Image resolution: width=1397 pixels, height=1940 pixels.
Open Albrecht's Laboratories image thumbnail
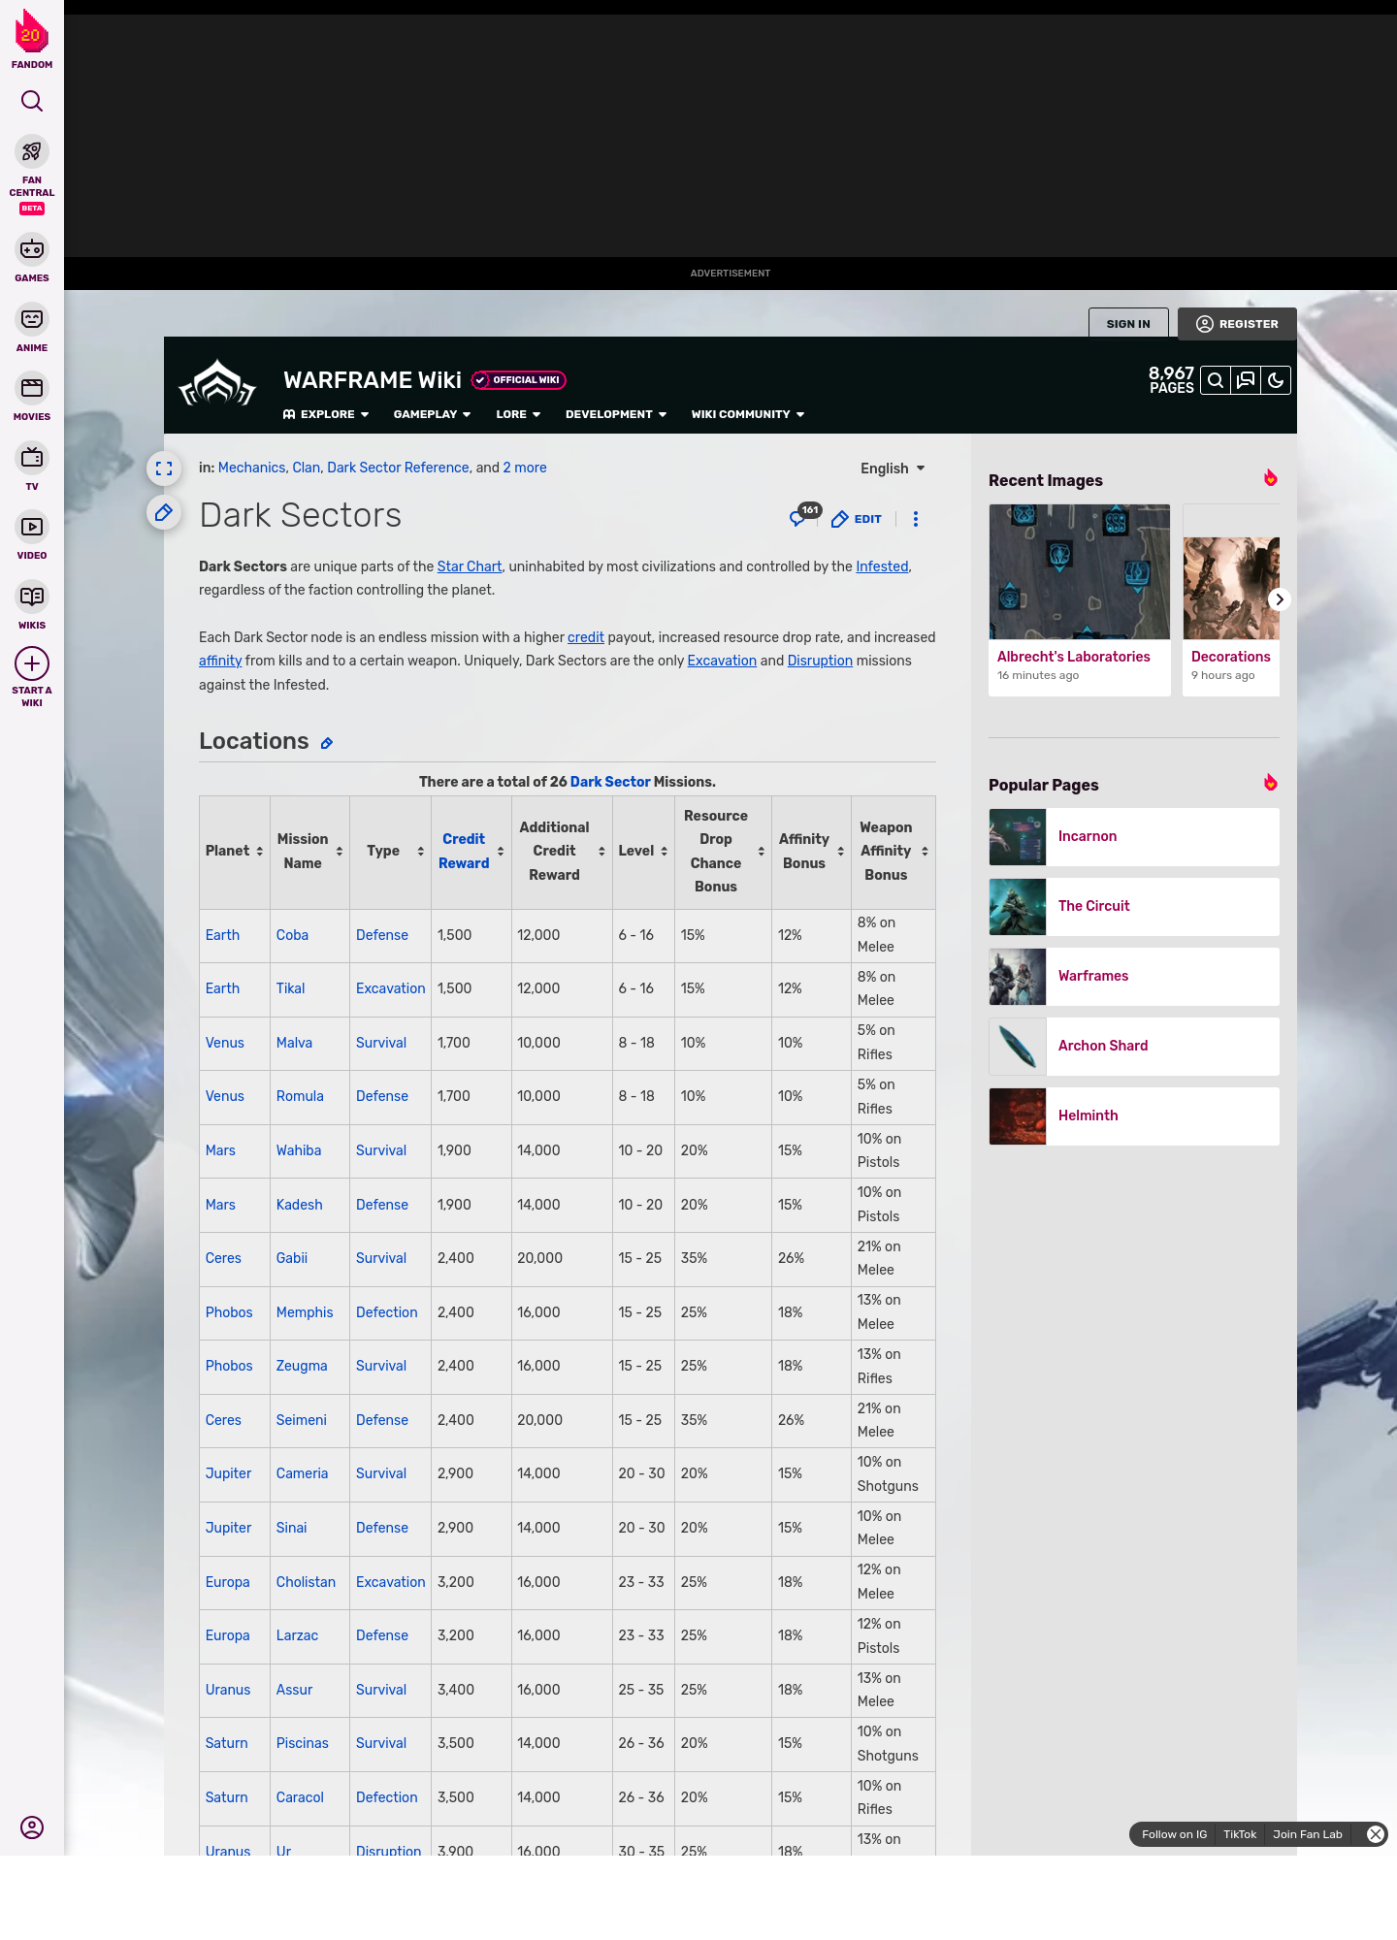pos(1080,571)
